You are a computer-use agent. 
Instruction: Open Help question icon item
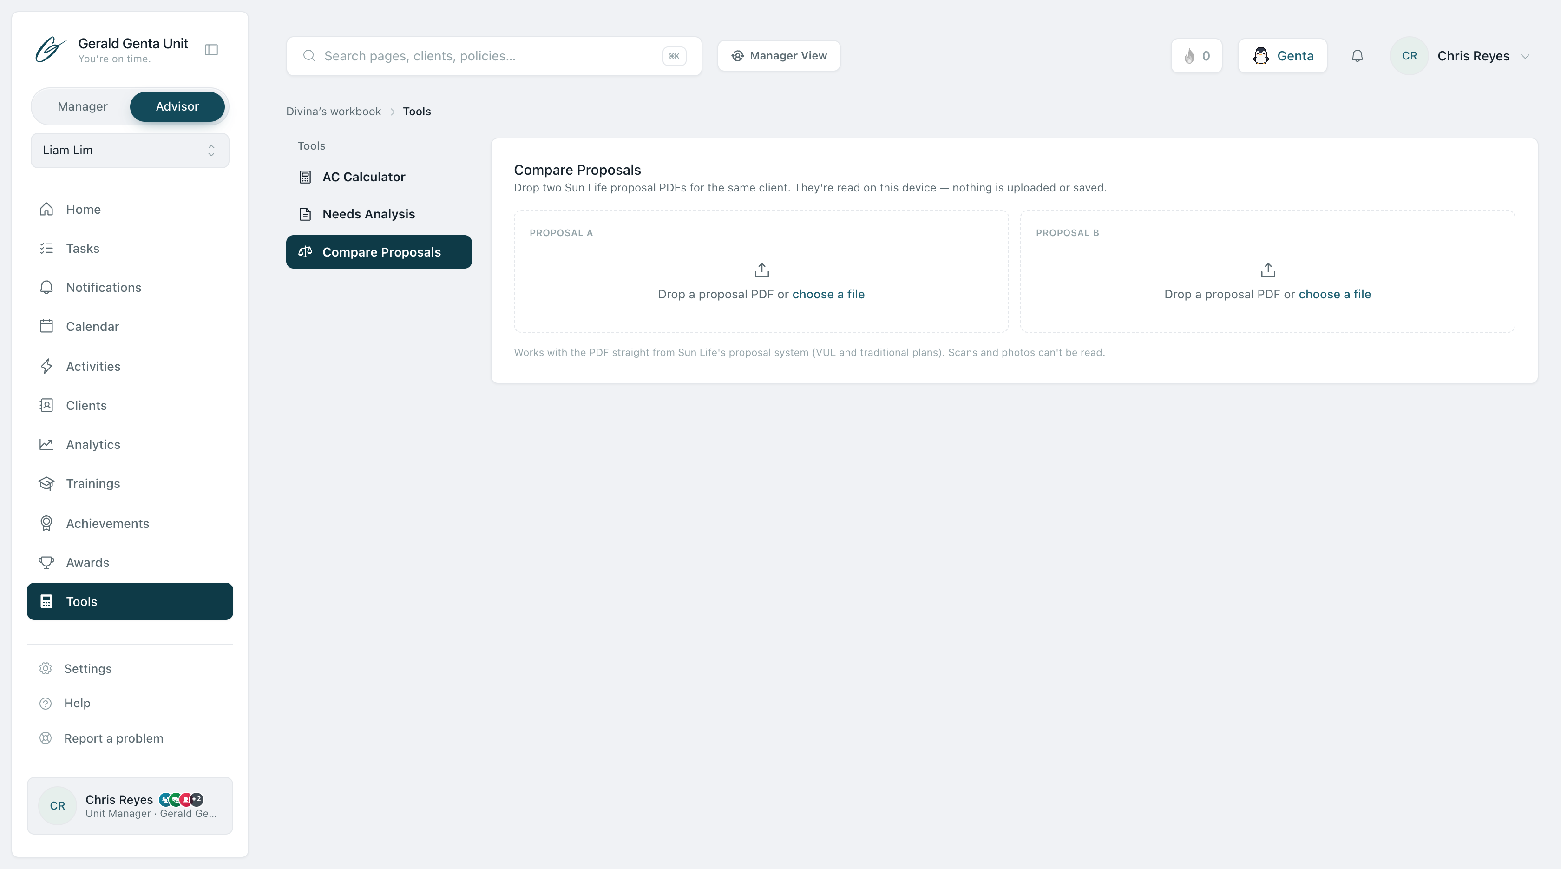[130, 703]
